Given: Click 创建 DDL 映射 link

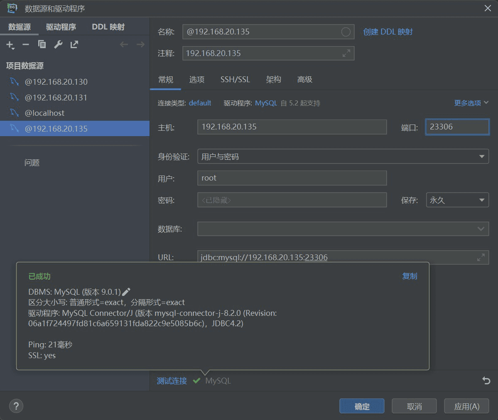Looking at the screenshot, I should click(388, 32).
